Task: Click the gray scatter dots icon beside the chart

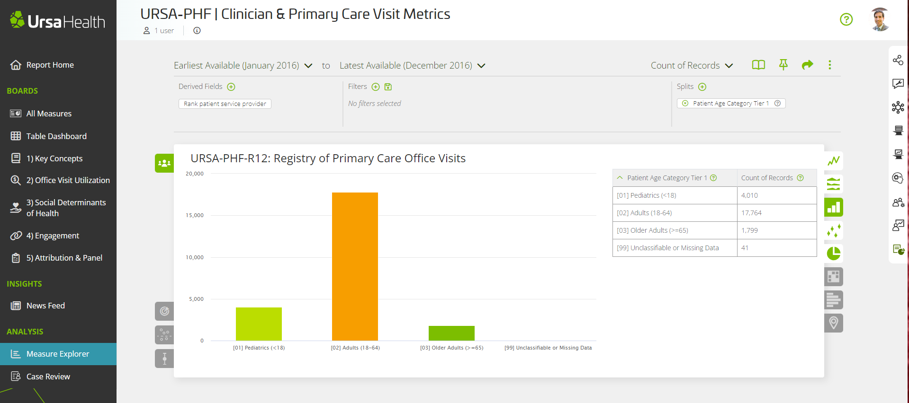Action: tap(164, 335)
